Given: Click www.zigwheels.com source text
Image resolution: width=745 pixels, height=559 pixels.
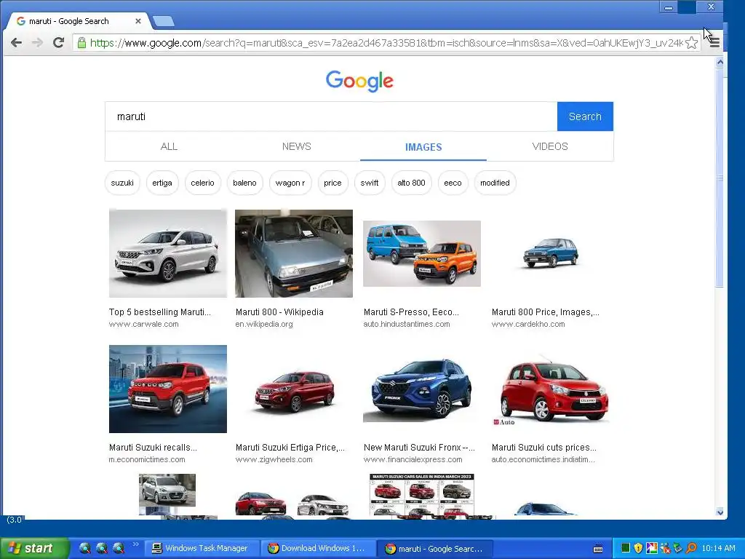Looking at the screenshot, I should click(x=274, y=460).
